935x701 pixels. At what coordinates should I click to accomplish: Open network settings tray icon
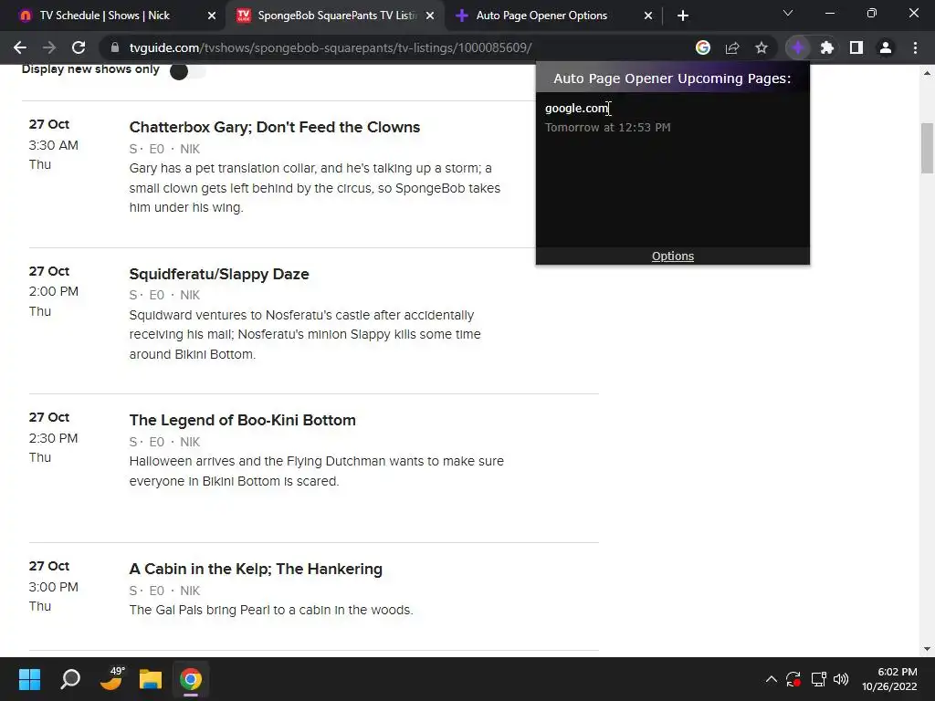click(818, 679)
